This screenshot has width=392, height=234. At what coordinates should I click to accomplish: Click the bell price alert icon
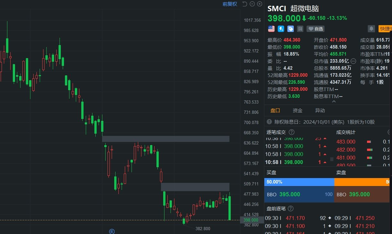click(x=371, y=29)
